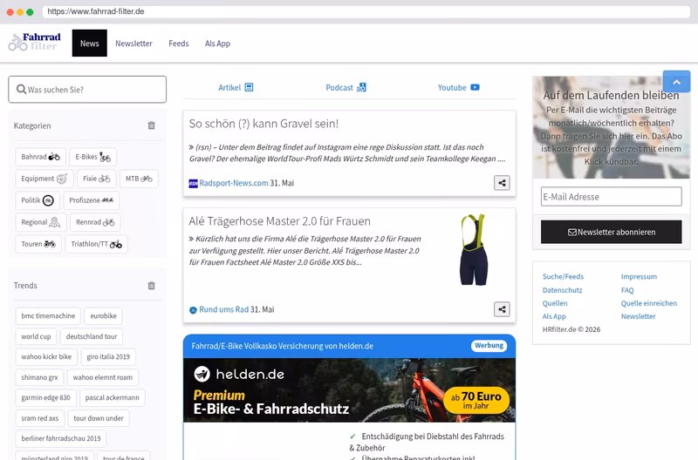The width and height of the screenshot is (698, 460).
Task: Click the Radsport-News source favicon
Action: tap(193, 184)
